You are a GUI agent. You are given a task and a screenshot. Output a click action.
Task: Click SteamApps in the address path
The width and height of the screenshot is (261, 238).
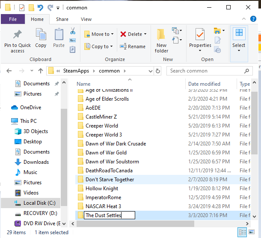click(76, 71)
